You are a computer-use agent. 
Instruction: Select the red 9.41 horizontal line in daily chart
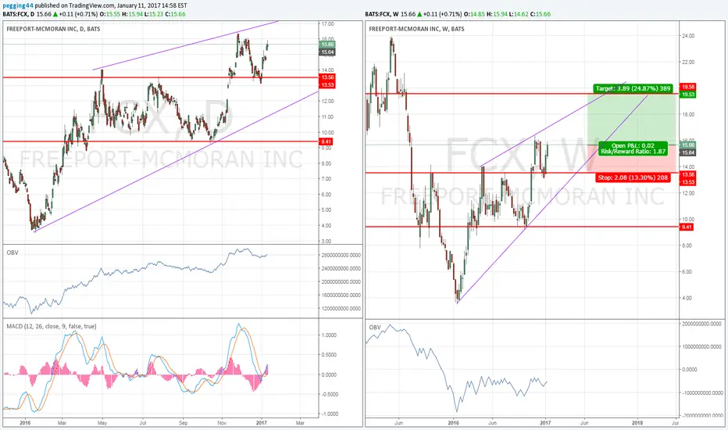(161, 142)
